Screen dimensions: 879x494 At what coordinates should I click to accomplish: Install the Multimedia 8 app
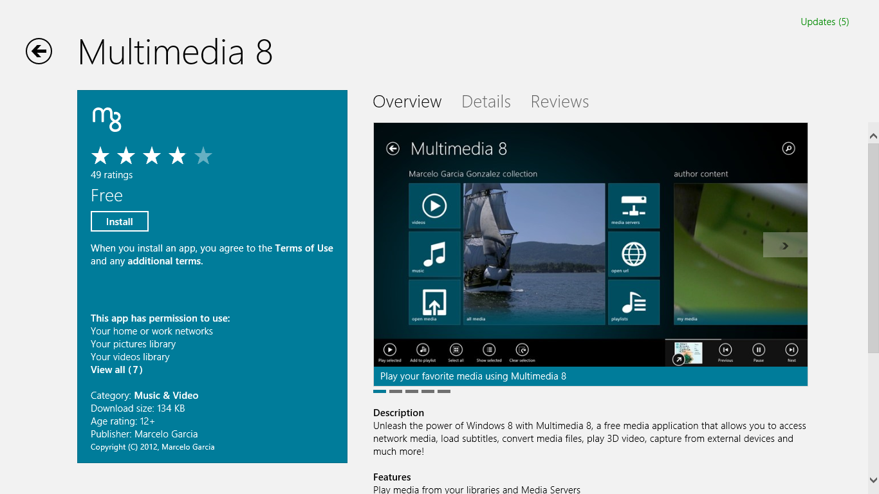[x=120, y=221]
